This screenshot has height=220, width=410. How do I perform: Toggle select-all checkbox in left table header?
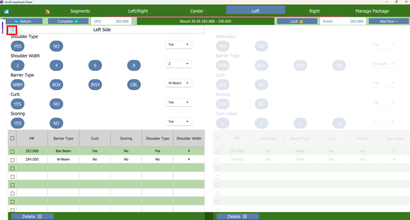[x=12, y=138]
